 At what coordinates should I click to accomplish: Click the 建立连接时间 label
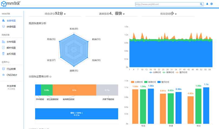(x=52, y=99)
